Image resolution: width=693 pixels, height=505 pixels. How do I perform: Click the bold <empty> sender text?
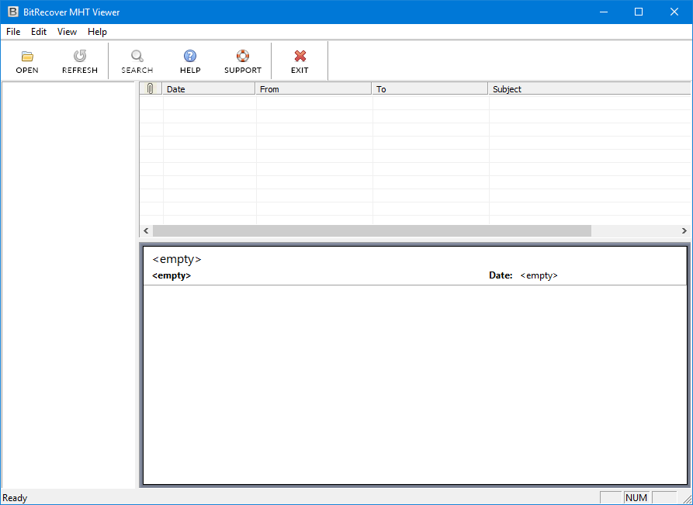tap(172, 275)
